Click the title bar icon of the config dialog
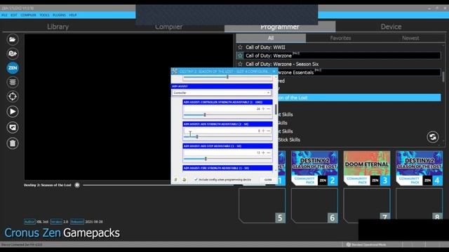 pyautogui.click(x=175, y=71)
